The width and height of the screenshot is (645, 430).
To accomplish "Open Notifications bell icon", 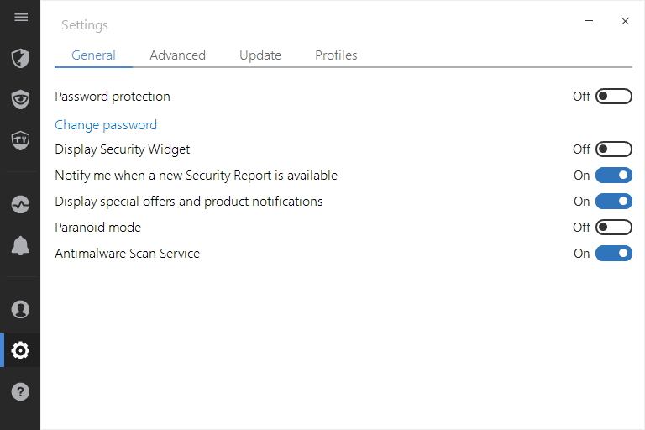I will click(20, 245).
